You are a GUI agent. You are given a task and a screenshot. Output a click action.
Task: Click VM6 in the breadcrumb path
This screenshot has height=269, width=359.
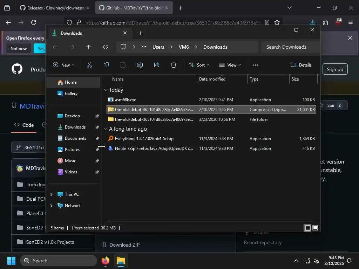(184, 47)
